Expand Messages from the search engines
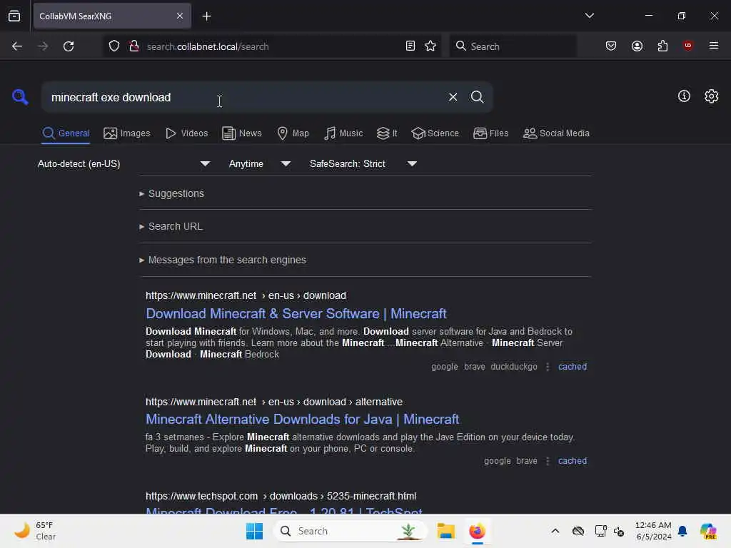 (x=223, y=260)
